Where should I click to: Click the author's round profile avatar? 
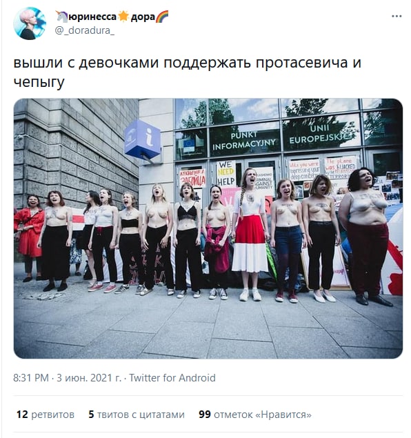tap(30, 23)
